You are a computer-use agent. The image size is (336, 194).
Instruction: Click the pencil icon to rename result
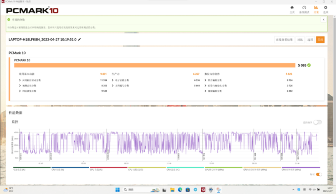(x=80, y=40)
